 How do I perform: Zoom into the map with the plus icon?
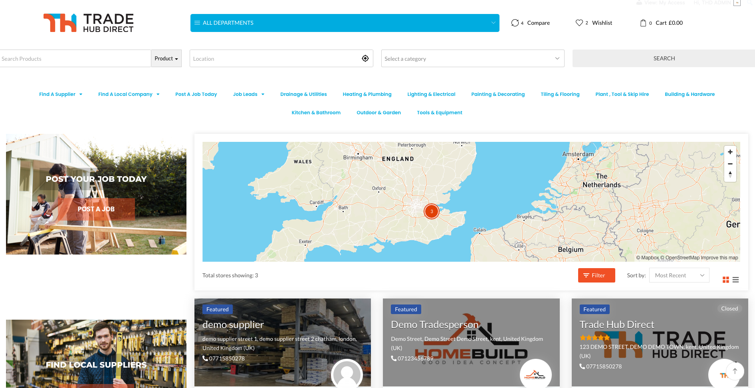click(730, 152)
